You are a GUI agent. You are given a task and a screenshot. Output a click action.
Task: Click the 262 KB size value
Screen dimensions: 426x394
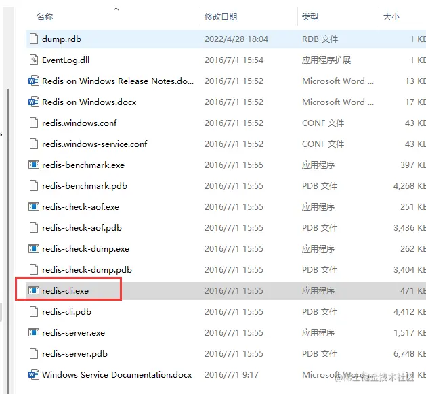pyautogui.click(x=413, y=249)
